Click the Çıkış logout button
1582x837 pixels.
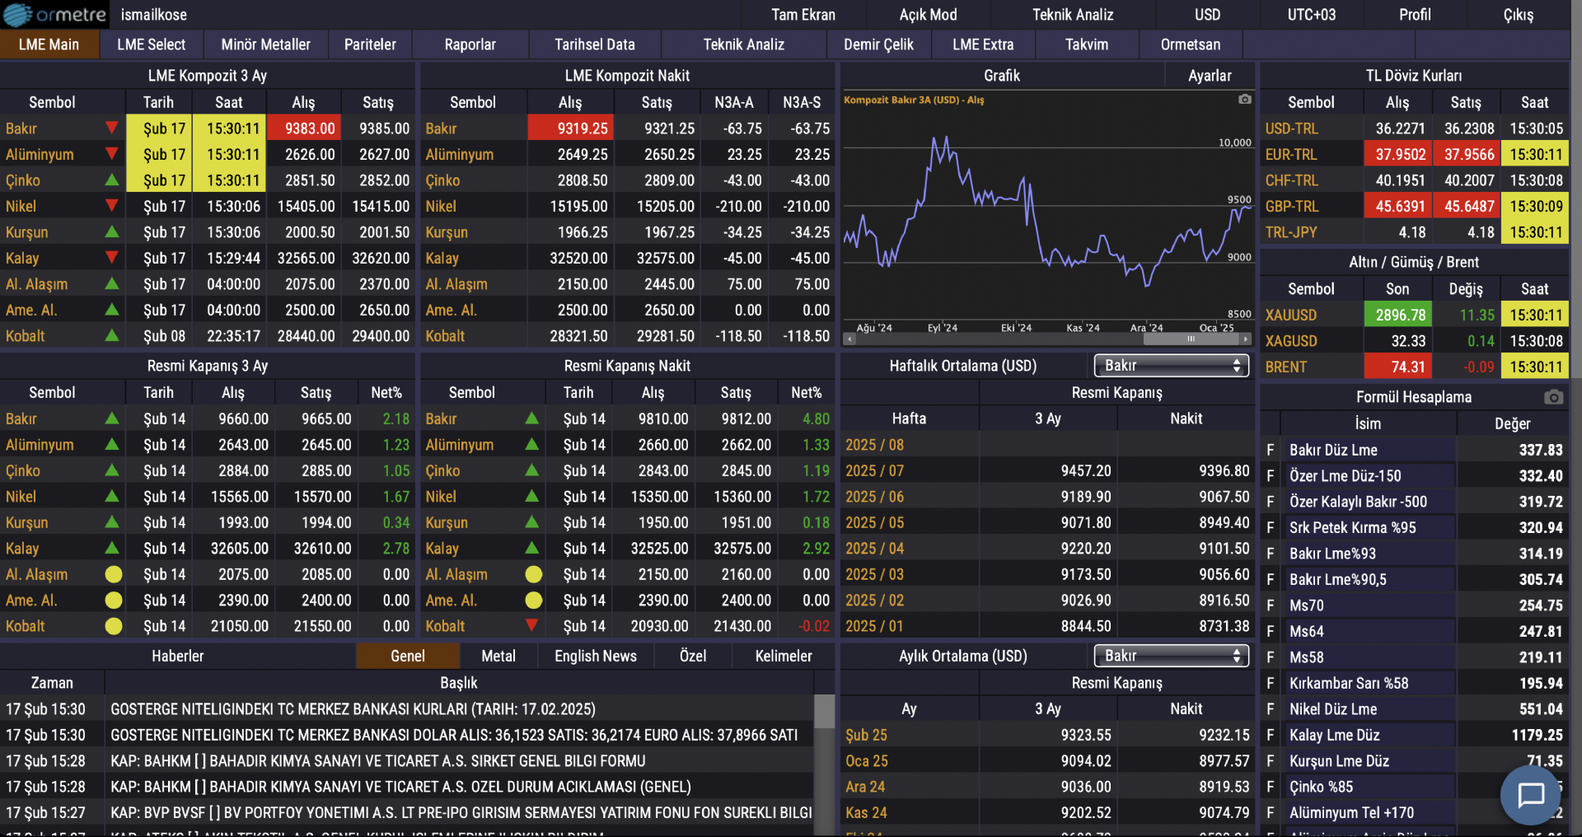click(1518, 15)
